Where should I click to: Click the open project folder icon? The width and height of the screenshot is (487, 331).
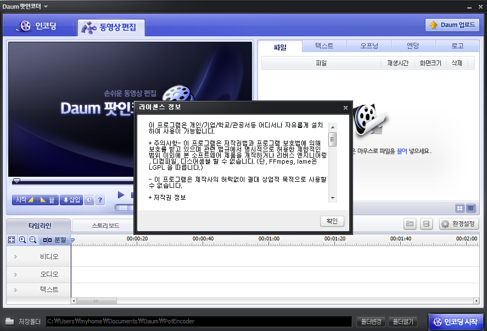[x=410, y=223]
